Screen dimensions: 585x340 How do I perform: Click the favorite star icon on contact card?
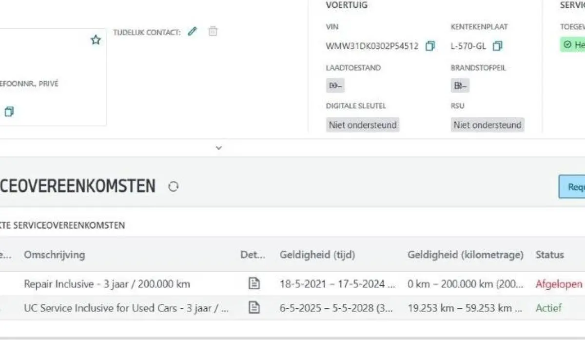[96, 40]
